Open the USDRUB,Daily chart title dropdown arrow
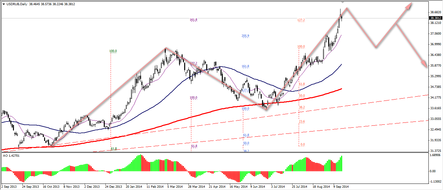Viewport: 443px width, 190px height. 4,4
